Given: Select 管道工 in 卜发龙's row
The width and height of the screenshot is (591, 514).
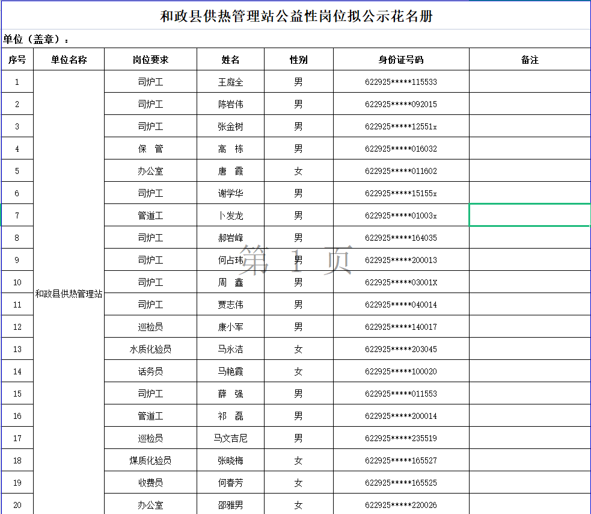Looking at the screenshot, I should [150, 215].
